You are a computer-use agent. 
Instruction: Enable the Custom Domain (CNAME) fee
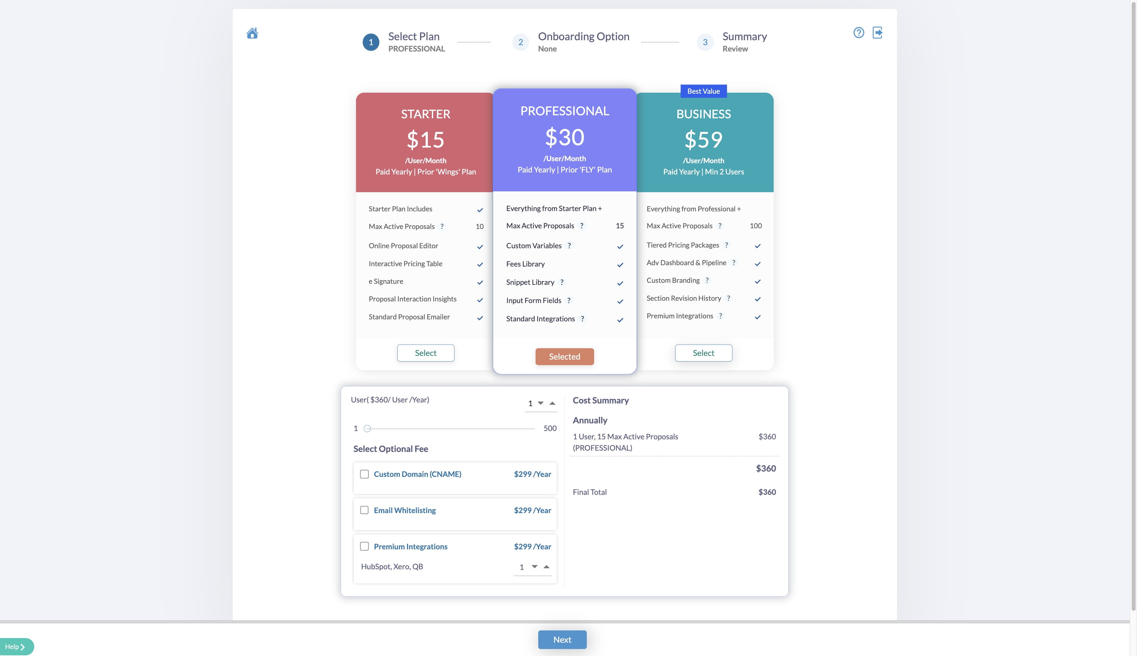(364, 474)
